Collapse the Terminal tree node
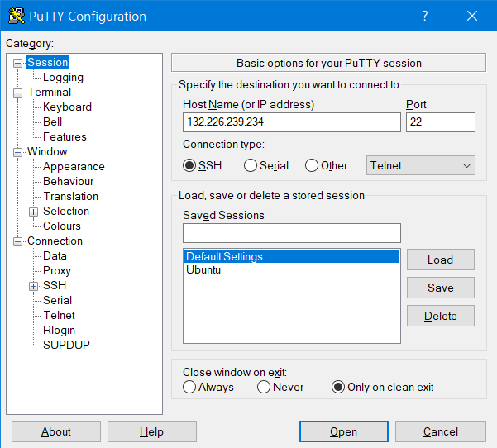This screenshot has width=497, height=448. [17, 93]
